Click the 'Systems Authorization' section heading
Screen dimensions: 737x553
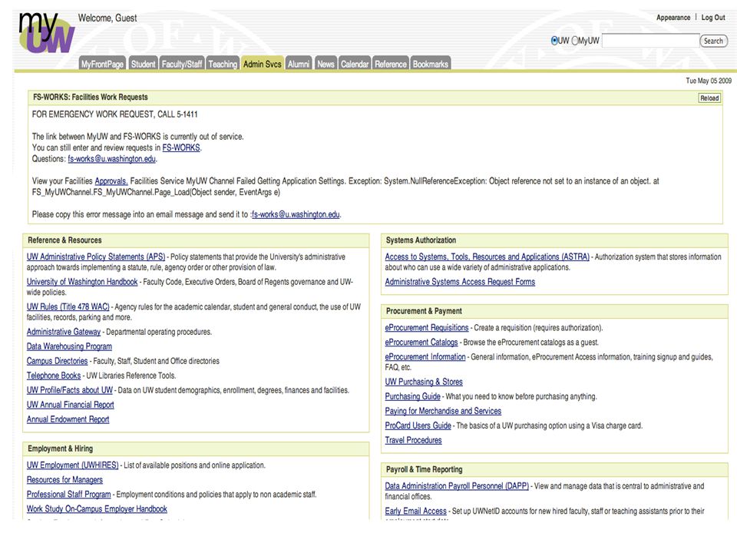click(x=421, y=240)
